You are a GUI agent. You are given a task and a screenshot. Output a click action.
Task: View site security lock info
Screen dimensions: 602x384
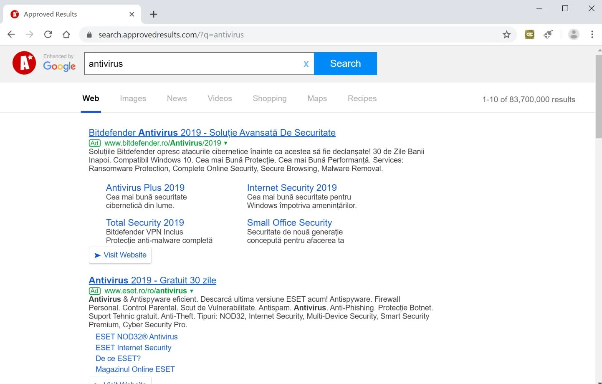click(89, 35)
